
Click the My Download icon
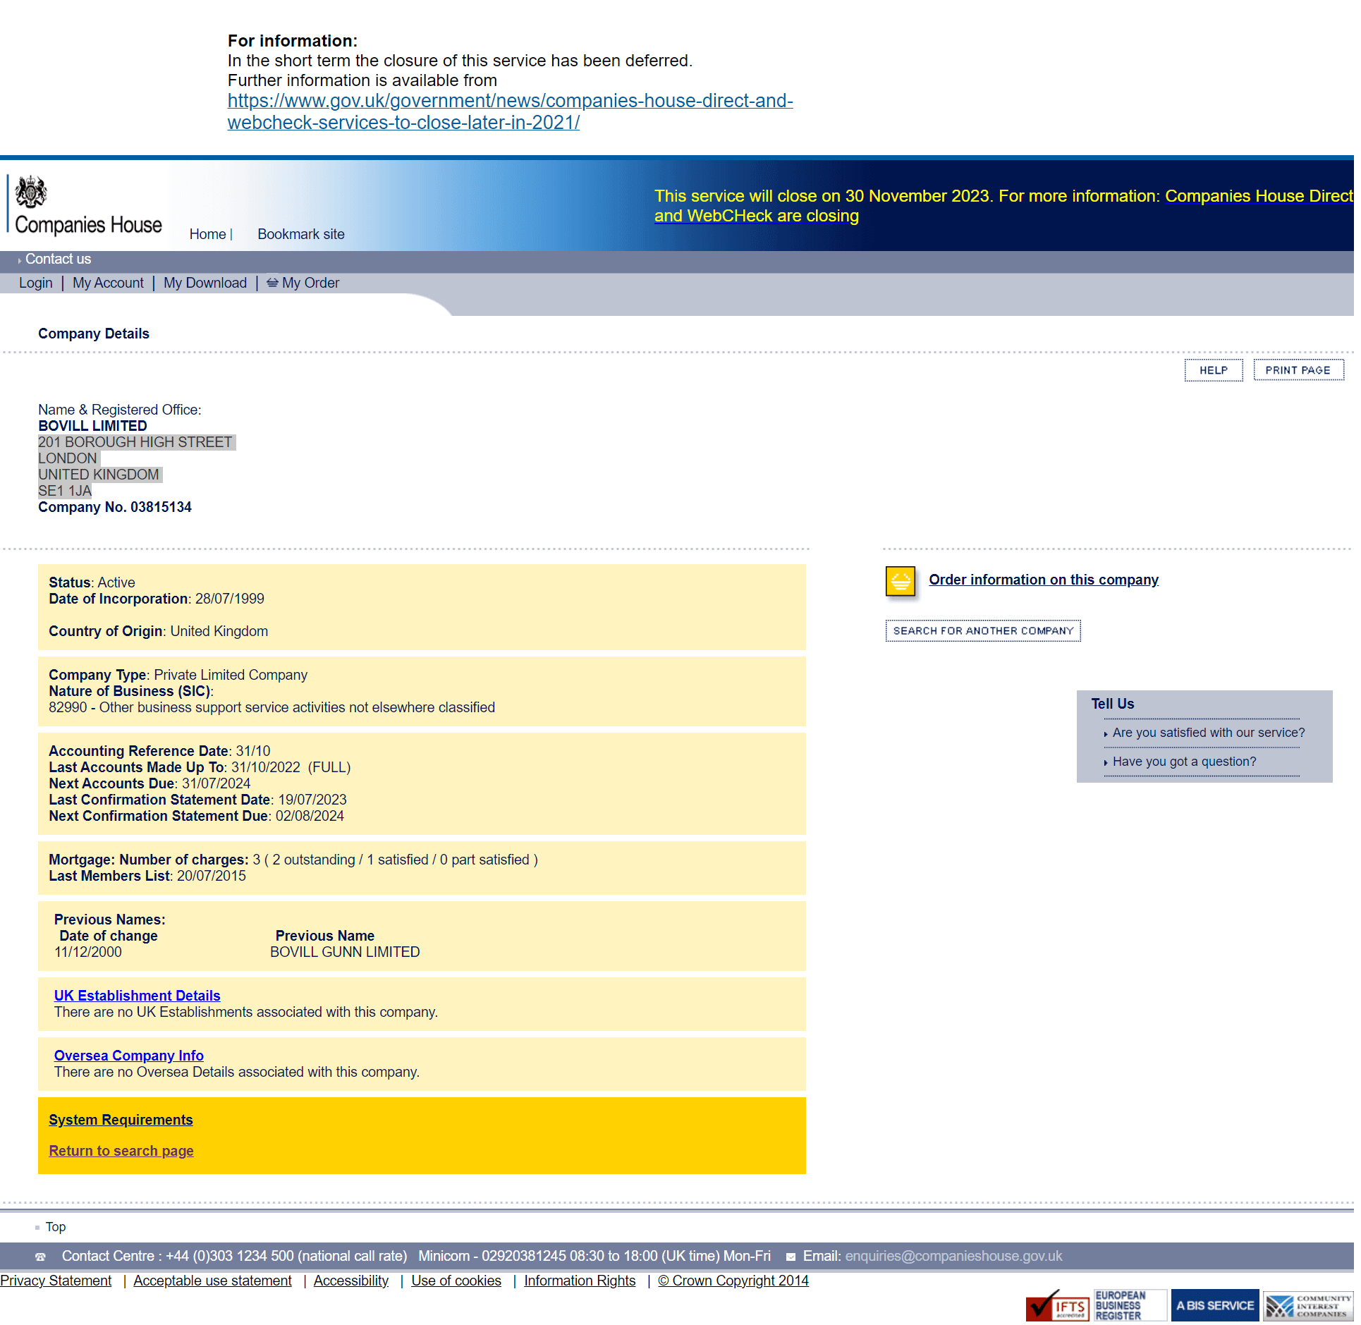207,283
